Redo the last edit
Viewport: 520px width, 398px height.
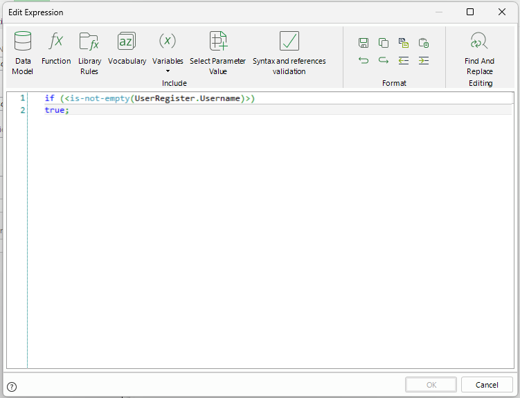pos(384,60)
